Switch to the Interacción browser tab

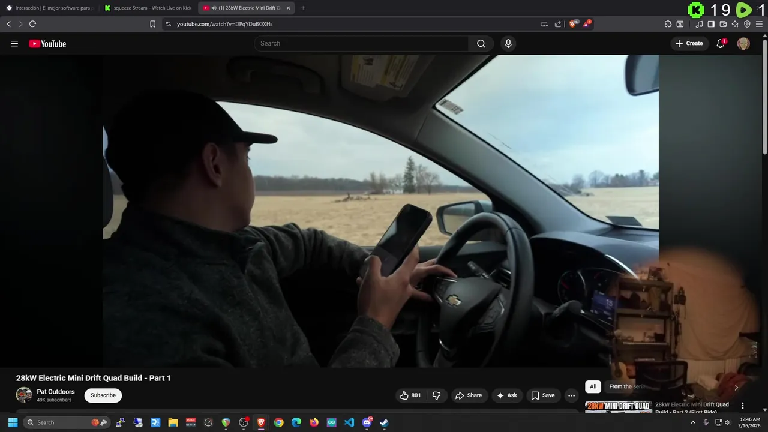coord(49,8)
